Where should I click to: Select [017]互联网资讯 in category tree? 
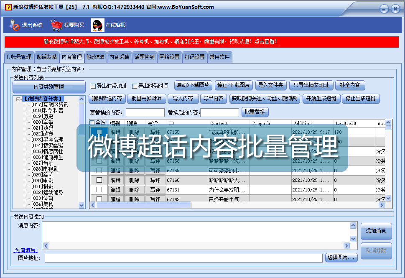point(50,105)
